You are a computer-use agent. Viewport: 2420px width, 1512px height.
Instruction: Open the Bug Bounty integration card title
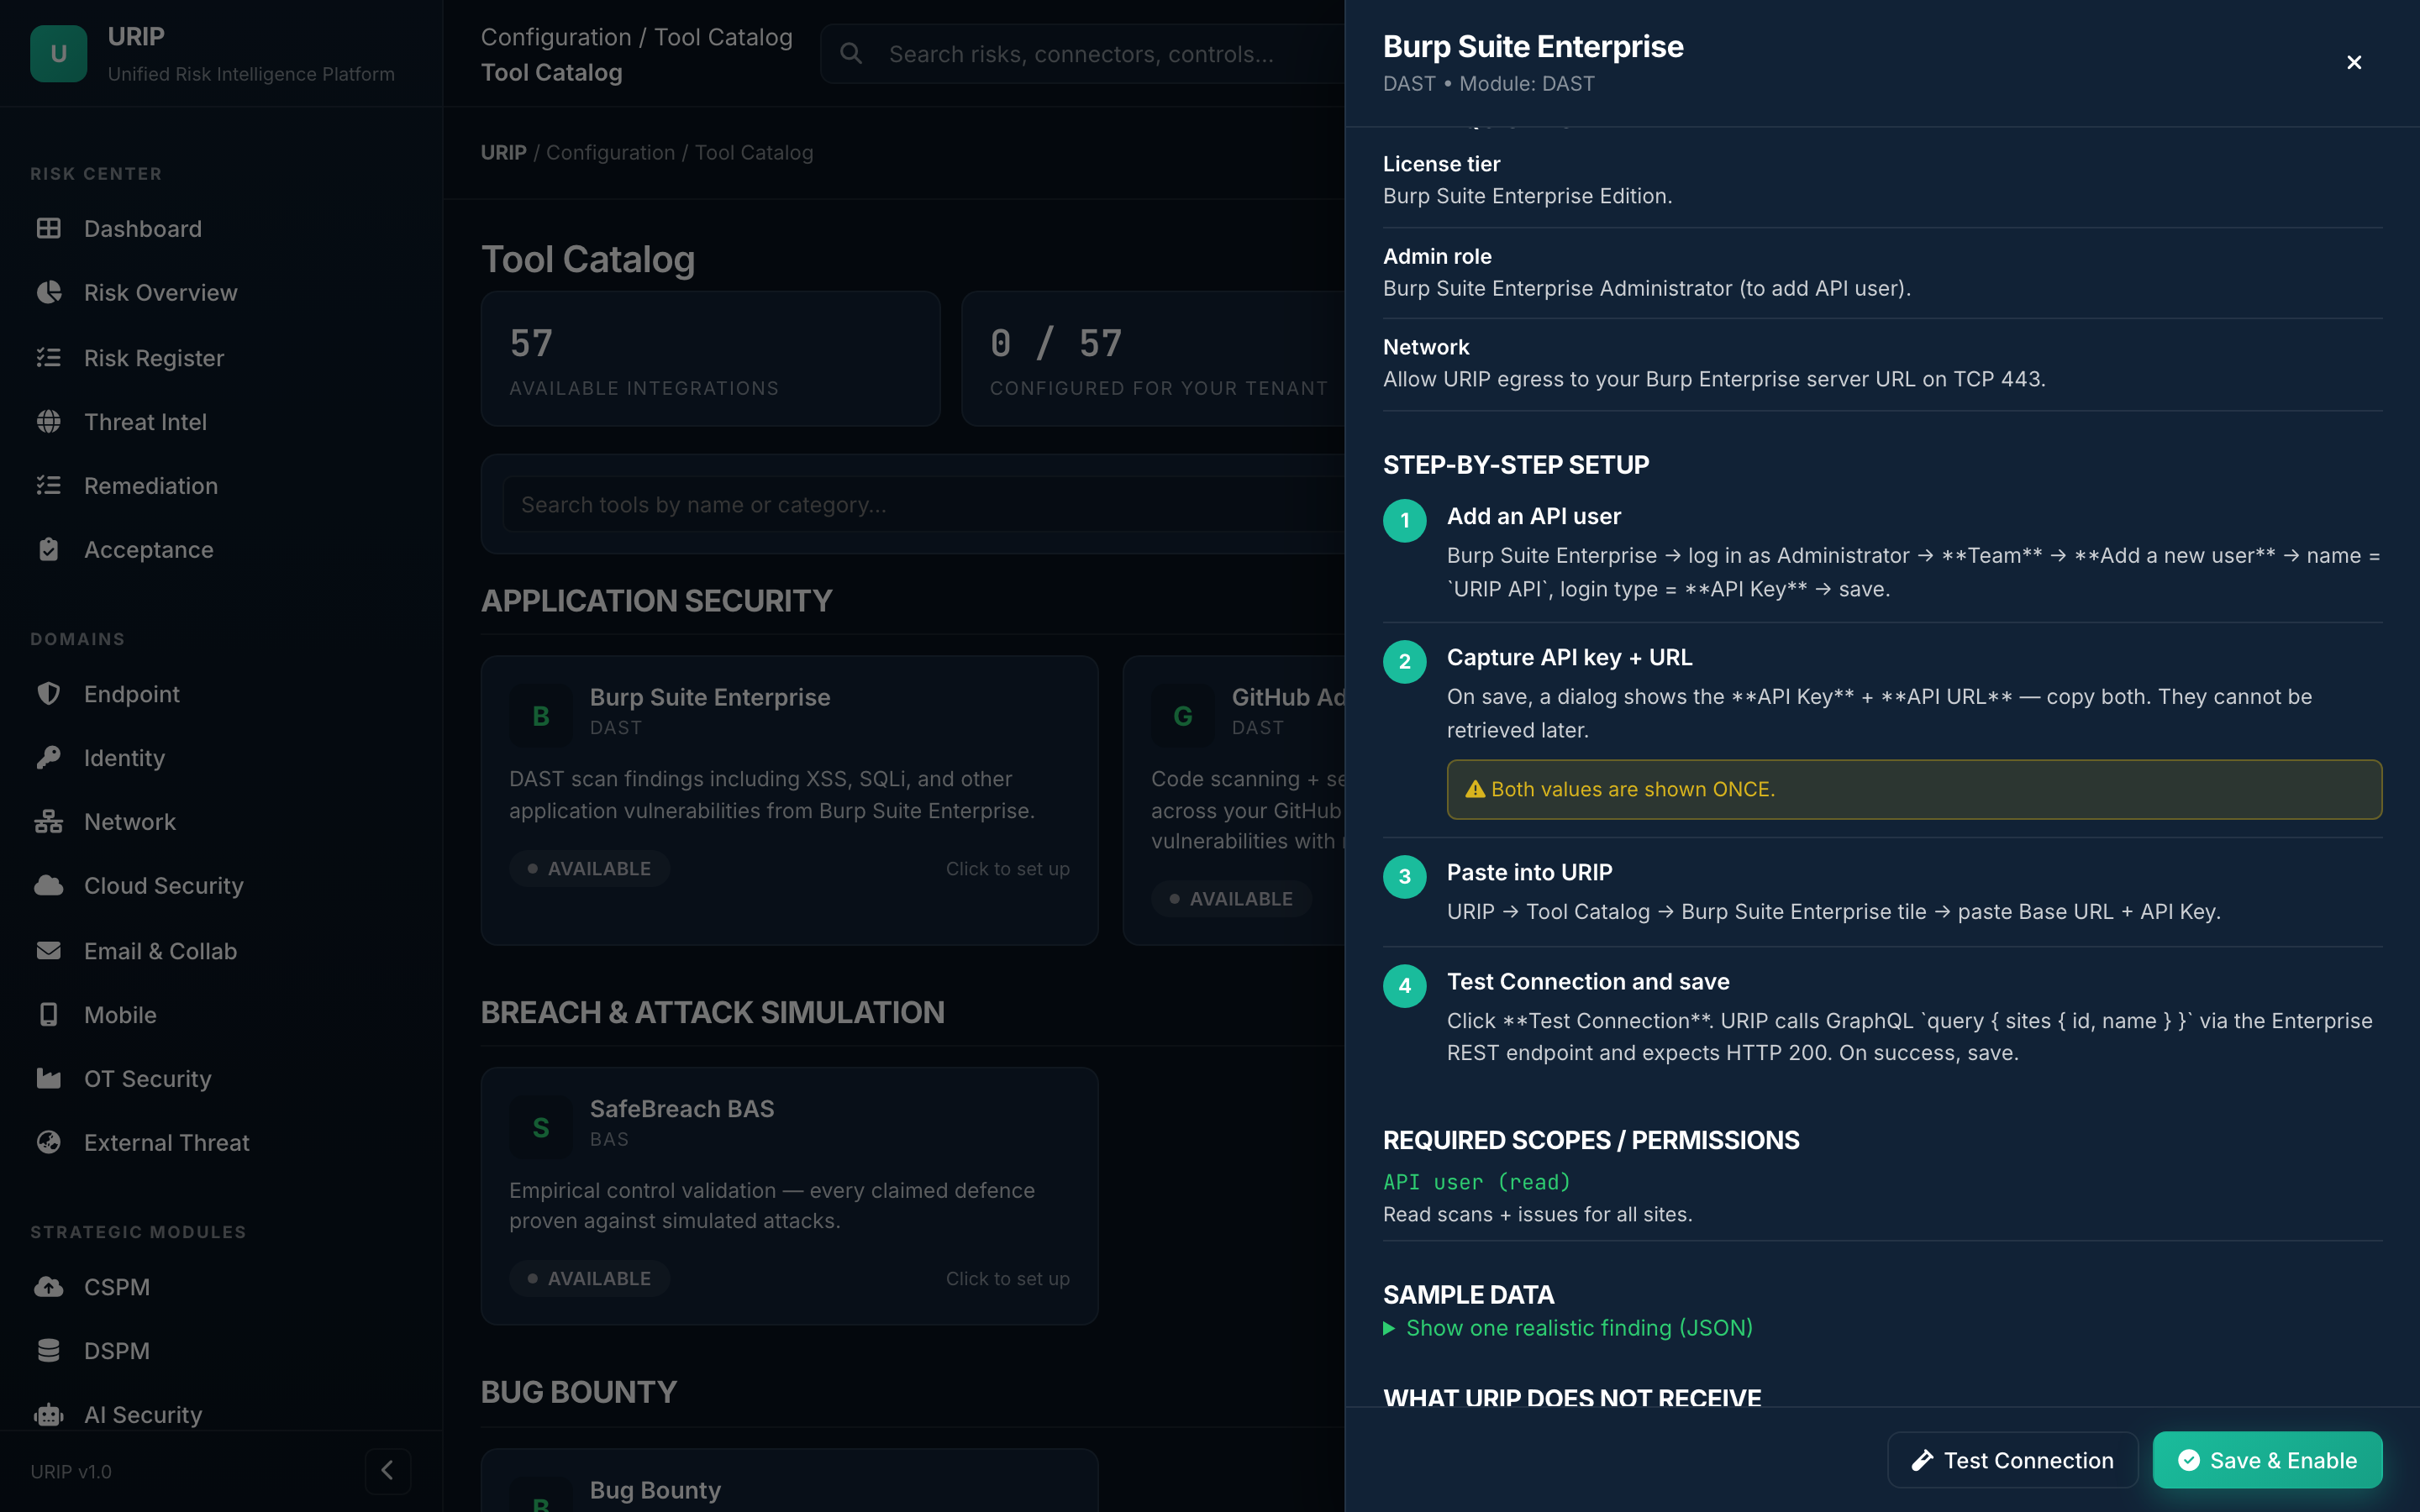pyautogui.click(x=655, y=1490)
